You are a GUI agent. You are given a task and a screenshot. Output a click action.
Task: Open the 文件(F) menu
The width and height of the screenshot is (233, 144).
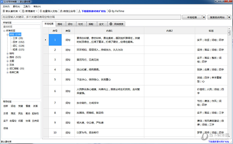click(x=6, y=7)
